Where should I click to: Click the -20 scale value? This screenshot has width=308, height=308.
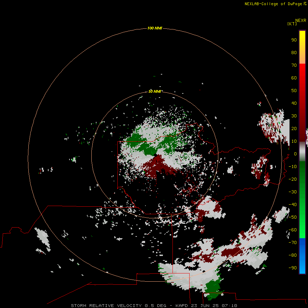click(x=293, y=179)
